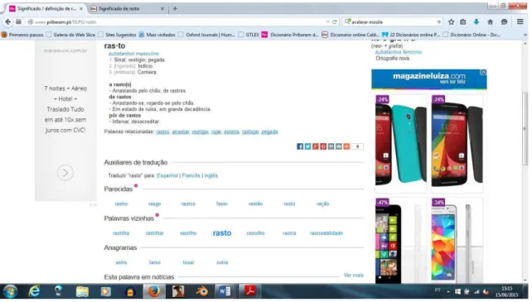The height and width of the screenshot is (302, 532).
Task: Reload the page with the refresh icon
Action: click(335, 22)
